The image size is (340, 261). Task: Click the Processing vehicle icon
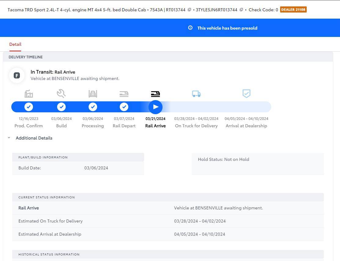pos(93,94)
